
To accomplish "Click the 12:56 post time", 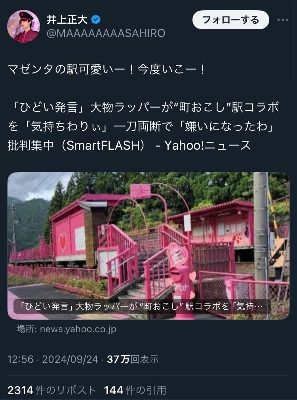I will click(21, 359).
